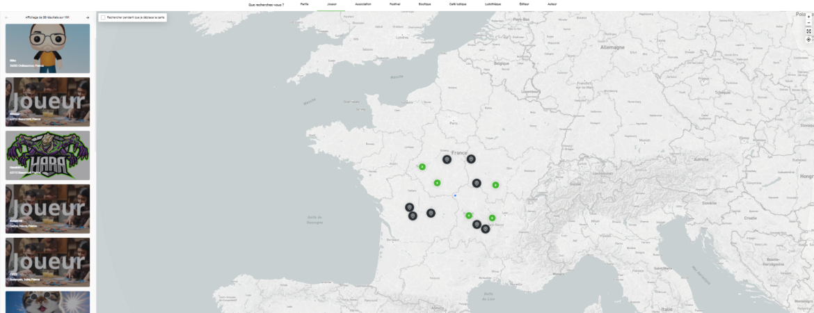Zoom out on the map
Viewport: 814px width, 313px height.
pyautogui.click(x=808, y=23)
